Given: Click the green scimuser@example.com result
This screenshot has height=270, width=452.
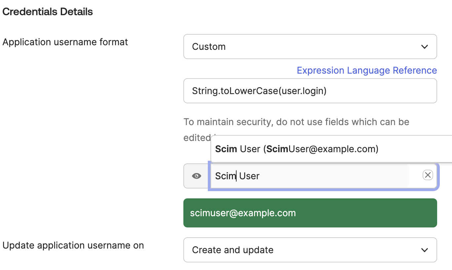Looking at the screenshot, I should [x=310, y=213].
